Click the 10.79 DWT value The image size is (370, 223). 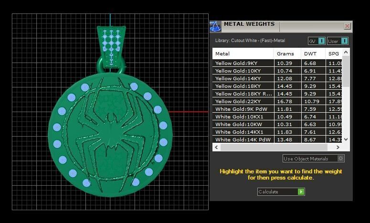click(x=311, y=101)
